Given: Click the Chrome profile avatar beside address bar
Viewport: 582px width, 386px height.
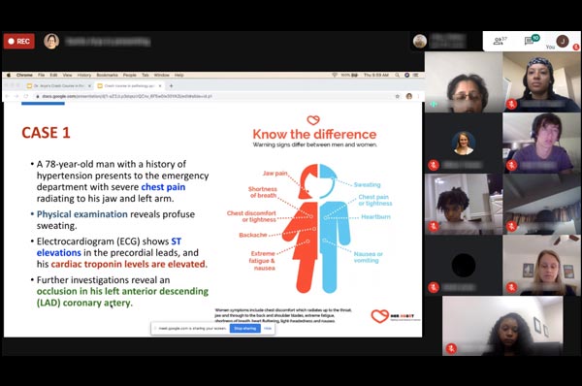Looking at the screenshot, I should pyautogui.click(x=409, y=96).
